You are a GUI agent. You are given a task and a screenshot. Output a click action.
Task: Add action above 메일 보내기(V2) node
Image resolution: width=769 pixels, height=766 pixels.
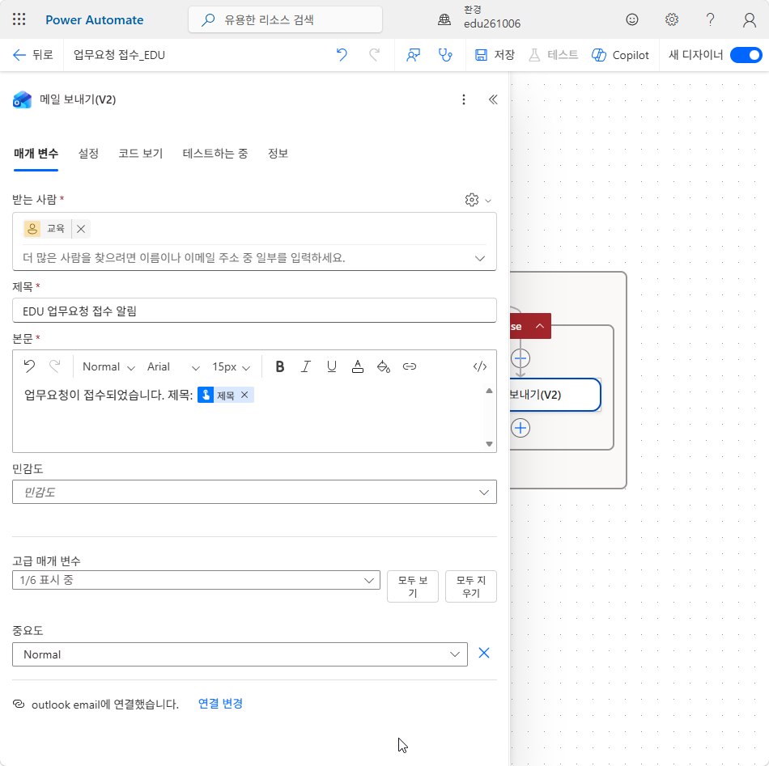520,359
